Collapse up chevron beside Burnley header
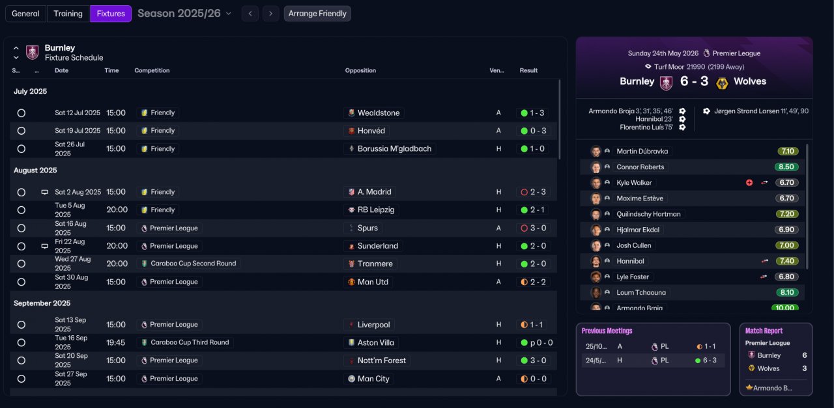 (16, 48)
